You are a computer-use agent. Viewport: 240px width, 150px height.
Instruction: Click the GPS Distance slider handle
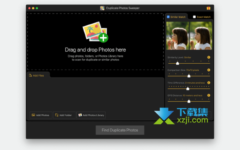189,101
